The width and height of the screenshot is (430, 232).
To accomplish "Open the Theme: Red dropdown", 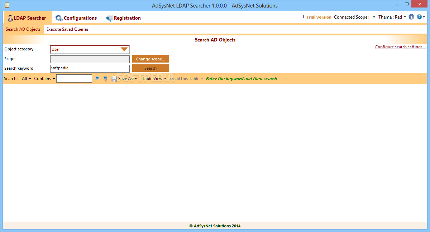I will 392,17.
